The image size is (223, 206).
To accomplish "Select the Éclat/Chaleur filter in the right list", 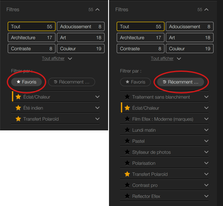I will point(164,108).
